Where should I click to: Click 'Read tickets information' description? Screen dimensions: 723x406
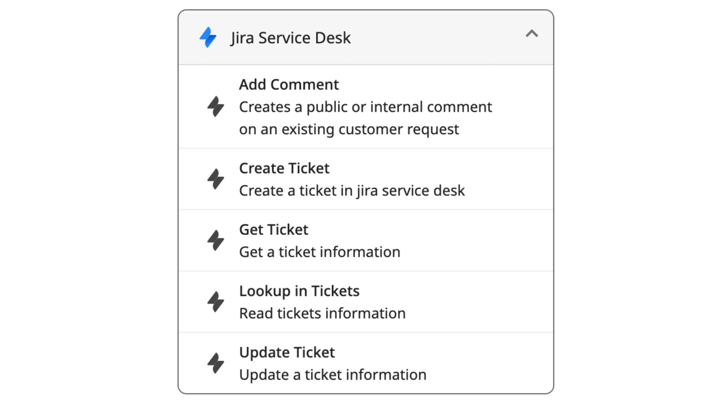pos(322,313)
